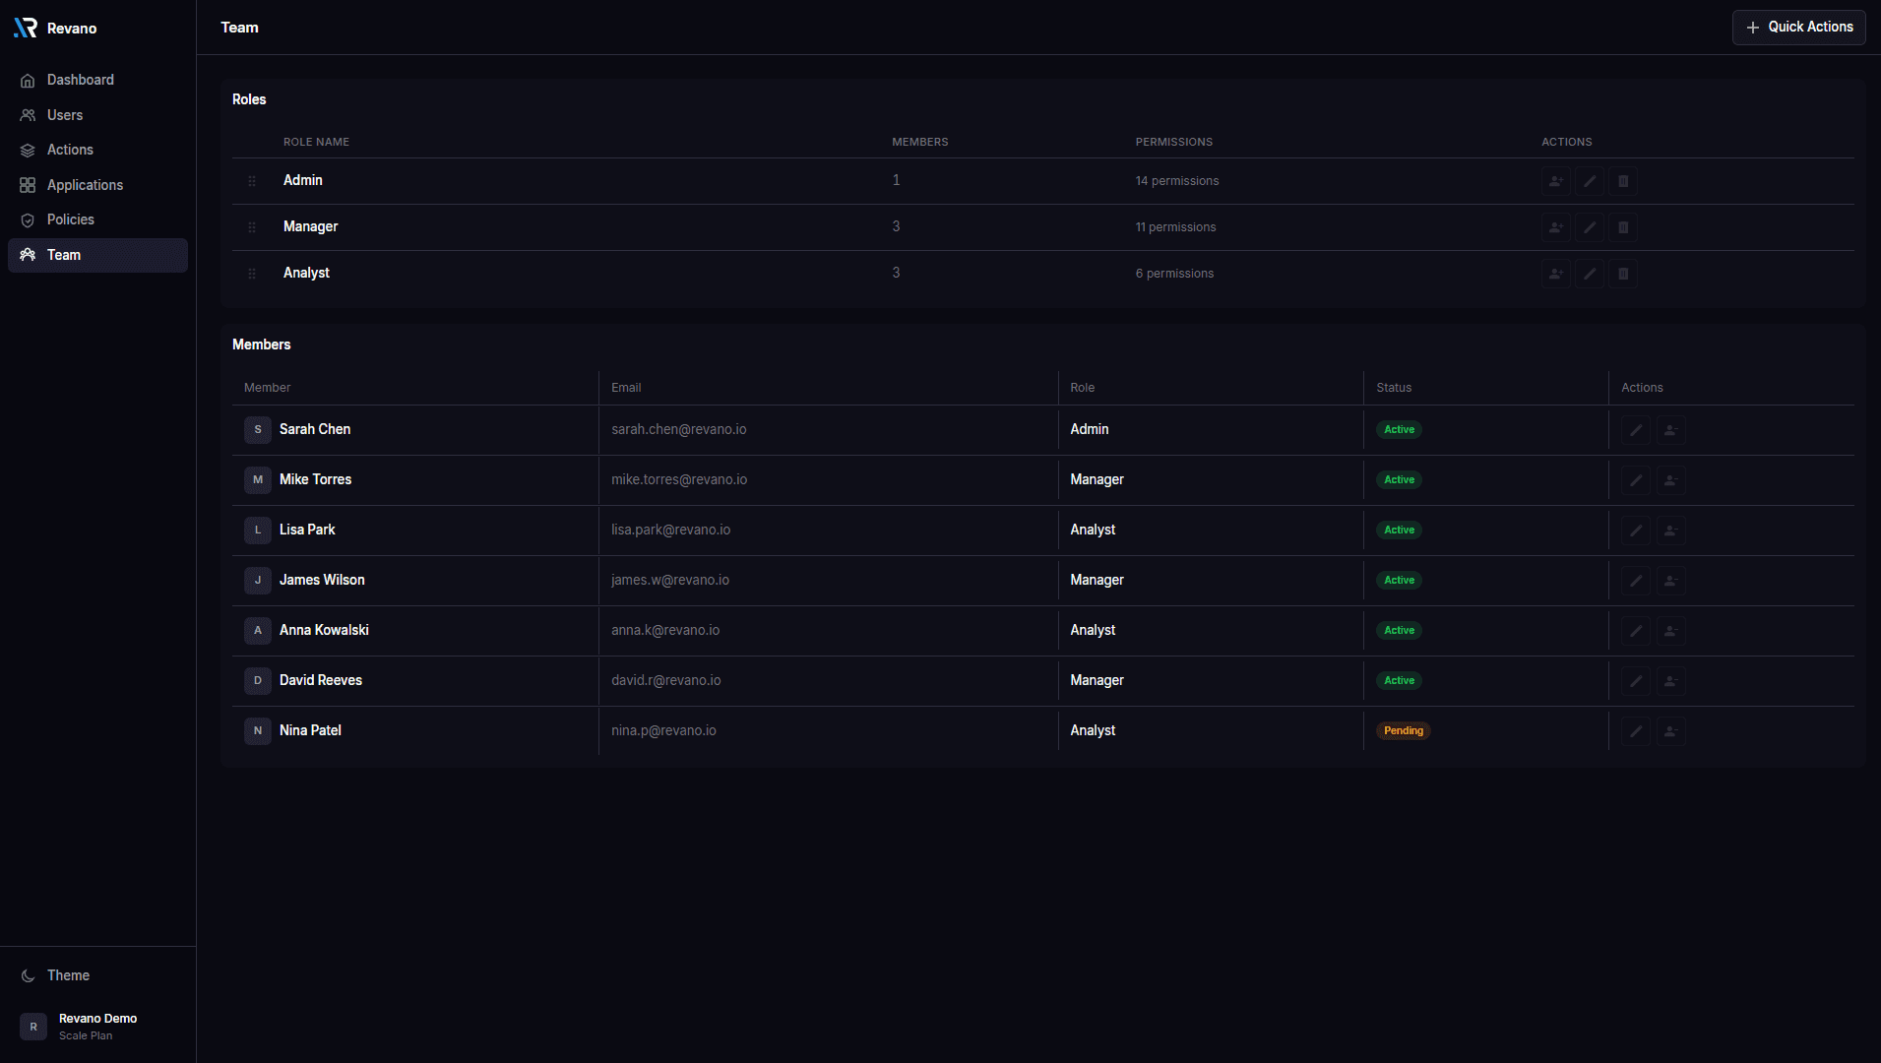
Task: Edit the Manager role
Action: coord(1590,227)
